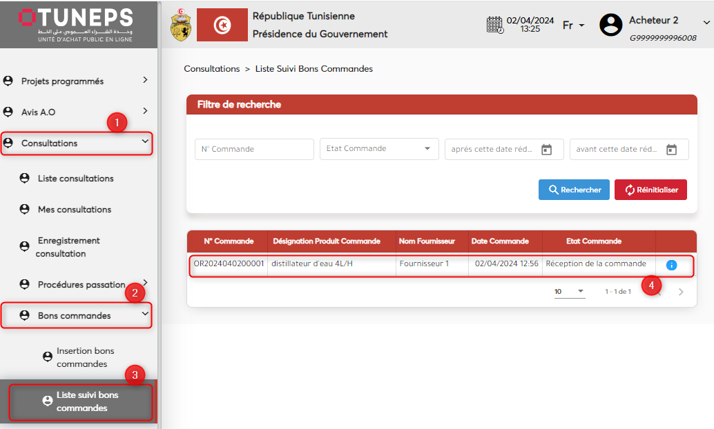
Task: Open Liste consultations in sidebar
Action: (75, 179)
